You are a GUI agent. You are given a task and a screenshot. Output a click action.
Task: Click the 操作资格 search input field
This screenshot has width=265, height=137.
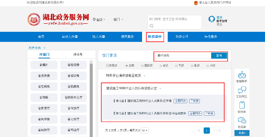pyautogui.click(x=183, y=56)
